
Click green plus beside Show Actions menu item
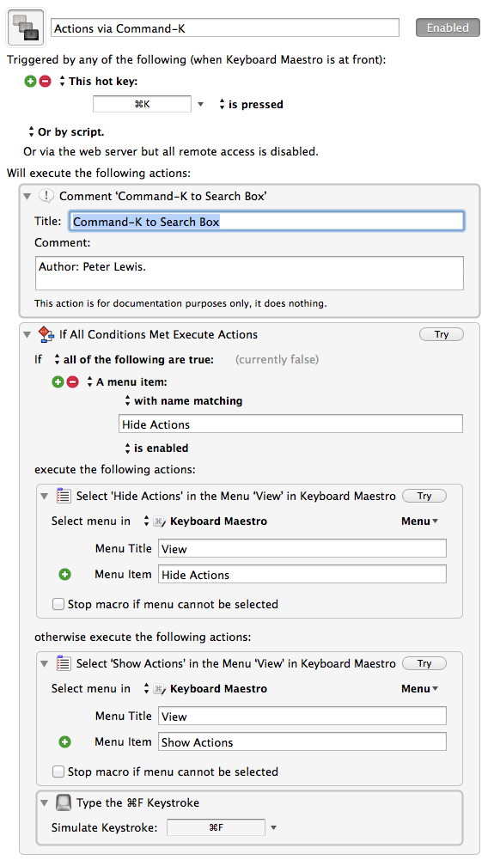coord(64,741)
